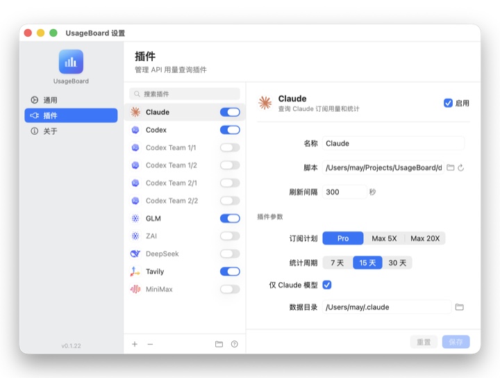Open the 通用 settings section
The height and width of the screenshot is (378, 500).
click(71, 100)
